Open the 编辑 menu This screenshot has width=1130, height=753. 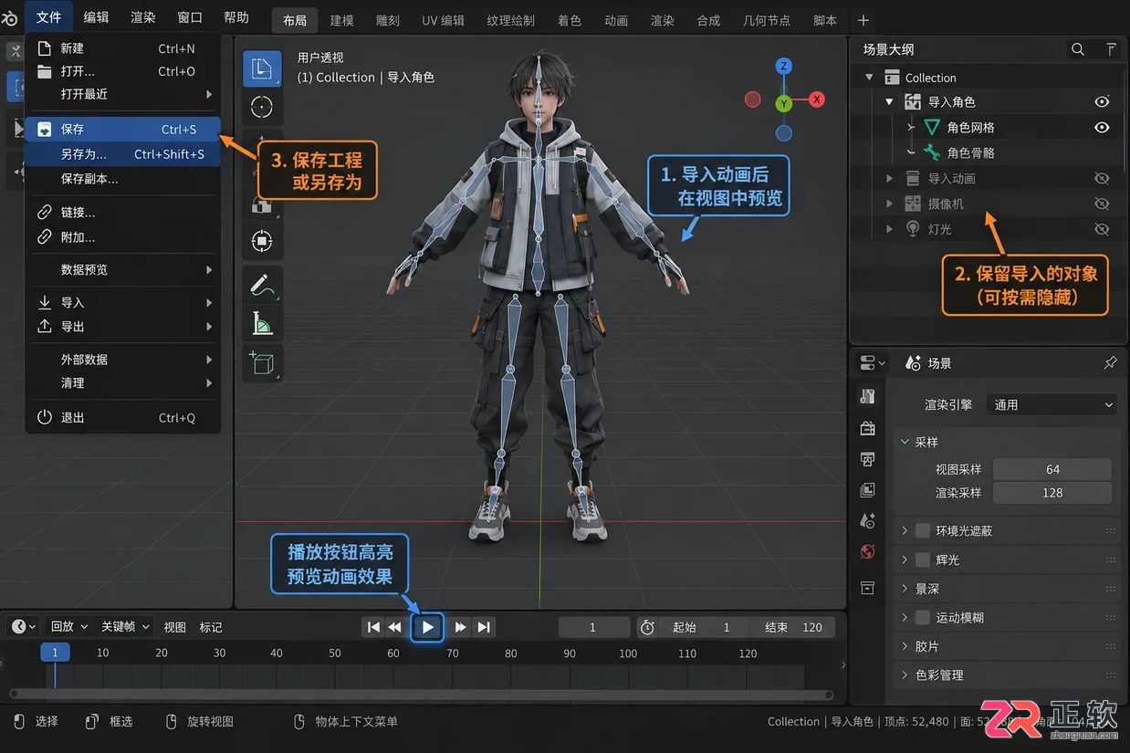(x=96, y=17)
